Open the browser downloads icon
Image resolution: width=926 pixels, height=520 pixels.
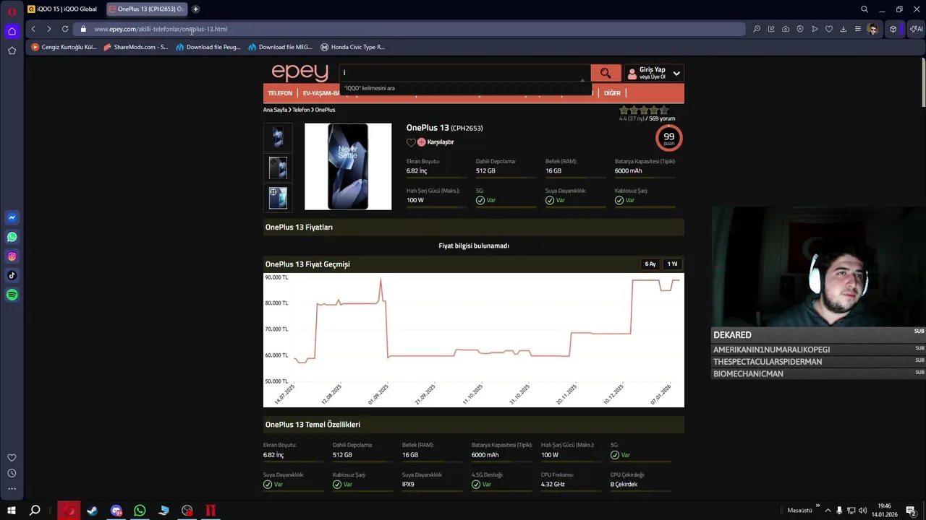844,29
